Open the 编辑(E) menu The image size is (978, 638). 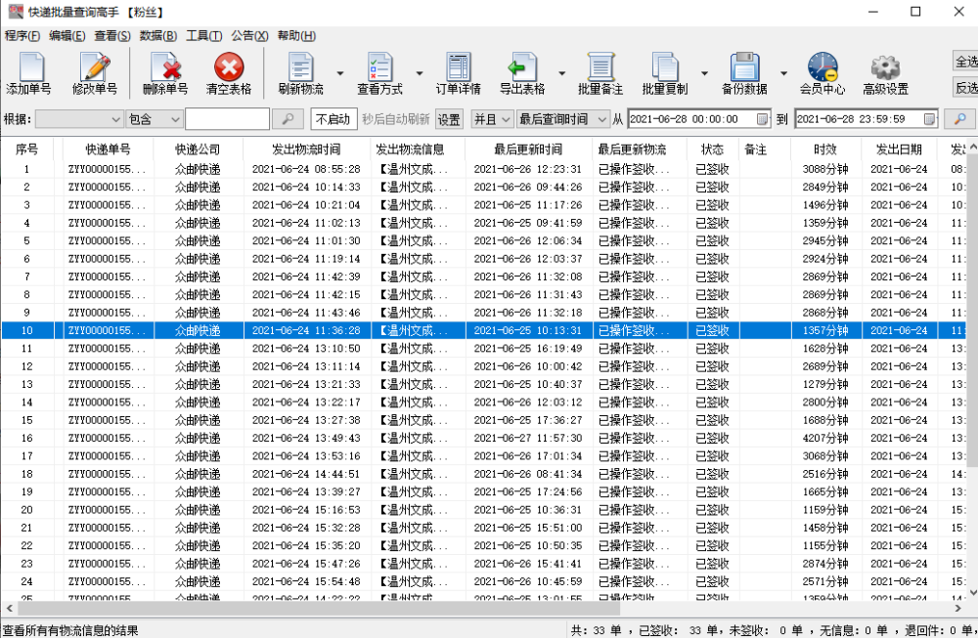click(67, 35)
